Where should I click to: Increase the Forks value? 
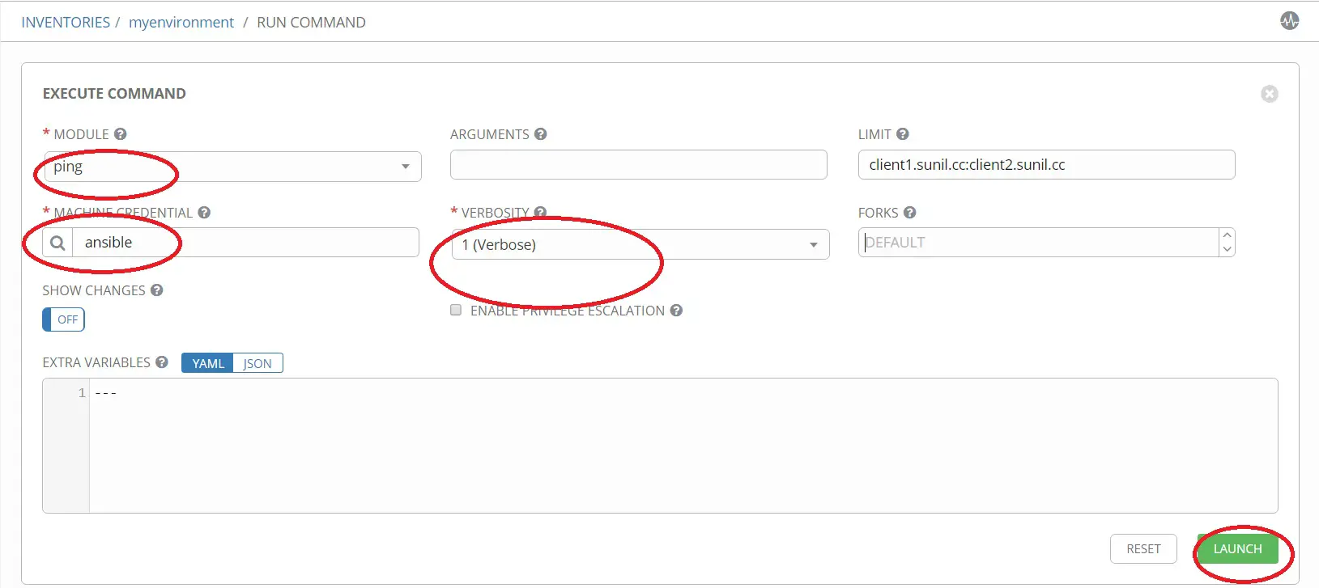point(1227,235)
